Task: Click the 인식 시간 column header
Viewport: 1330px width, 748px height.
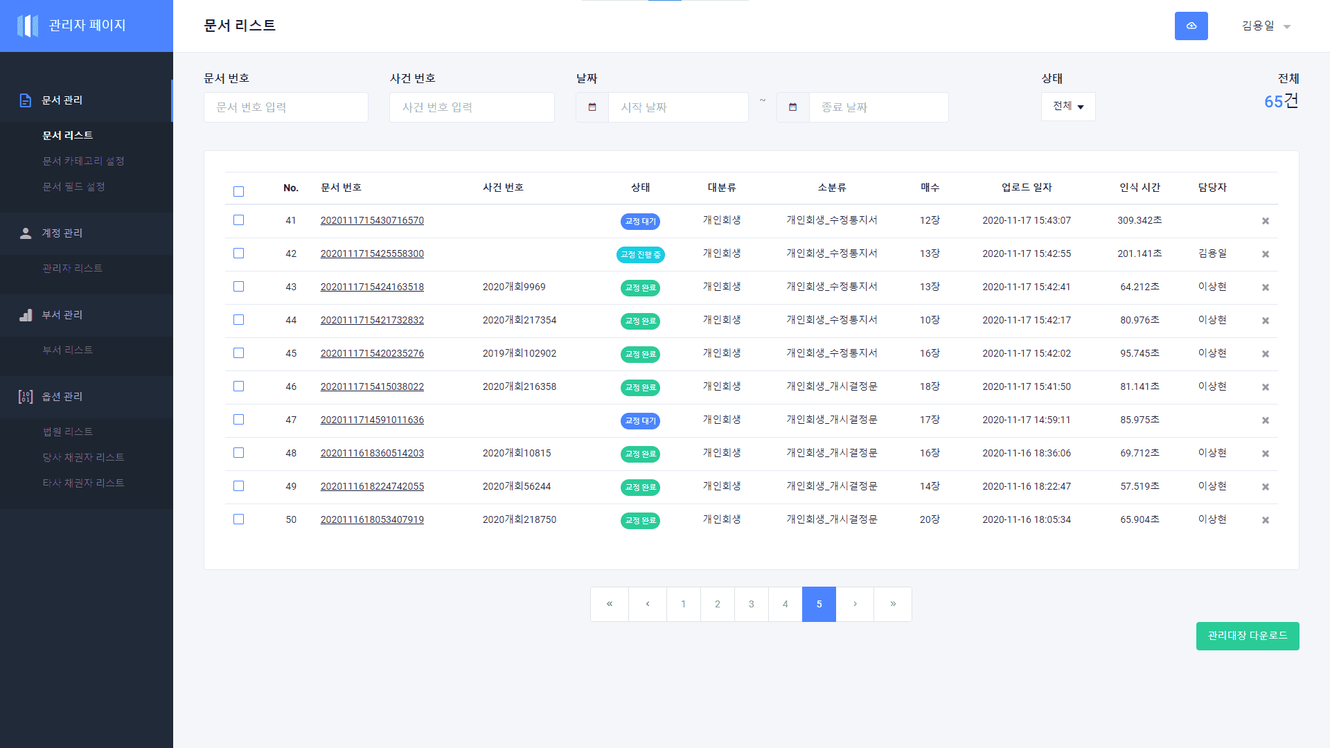Action: click(1140, 188)
